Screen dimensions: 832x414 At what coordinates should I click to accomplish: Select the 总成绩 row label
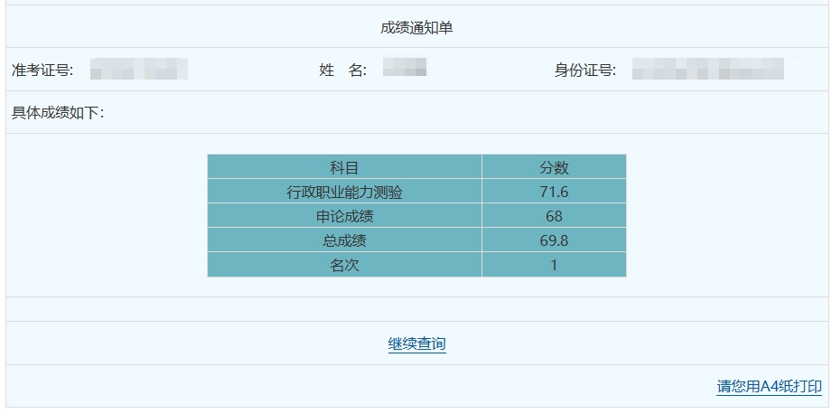point(344,240)
